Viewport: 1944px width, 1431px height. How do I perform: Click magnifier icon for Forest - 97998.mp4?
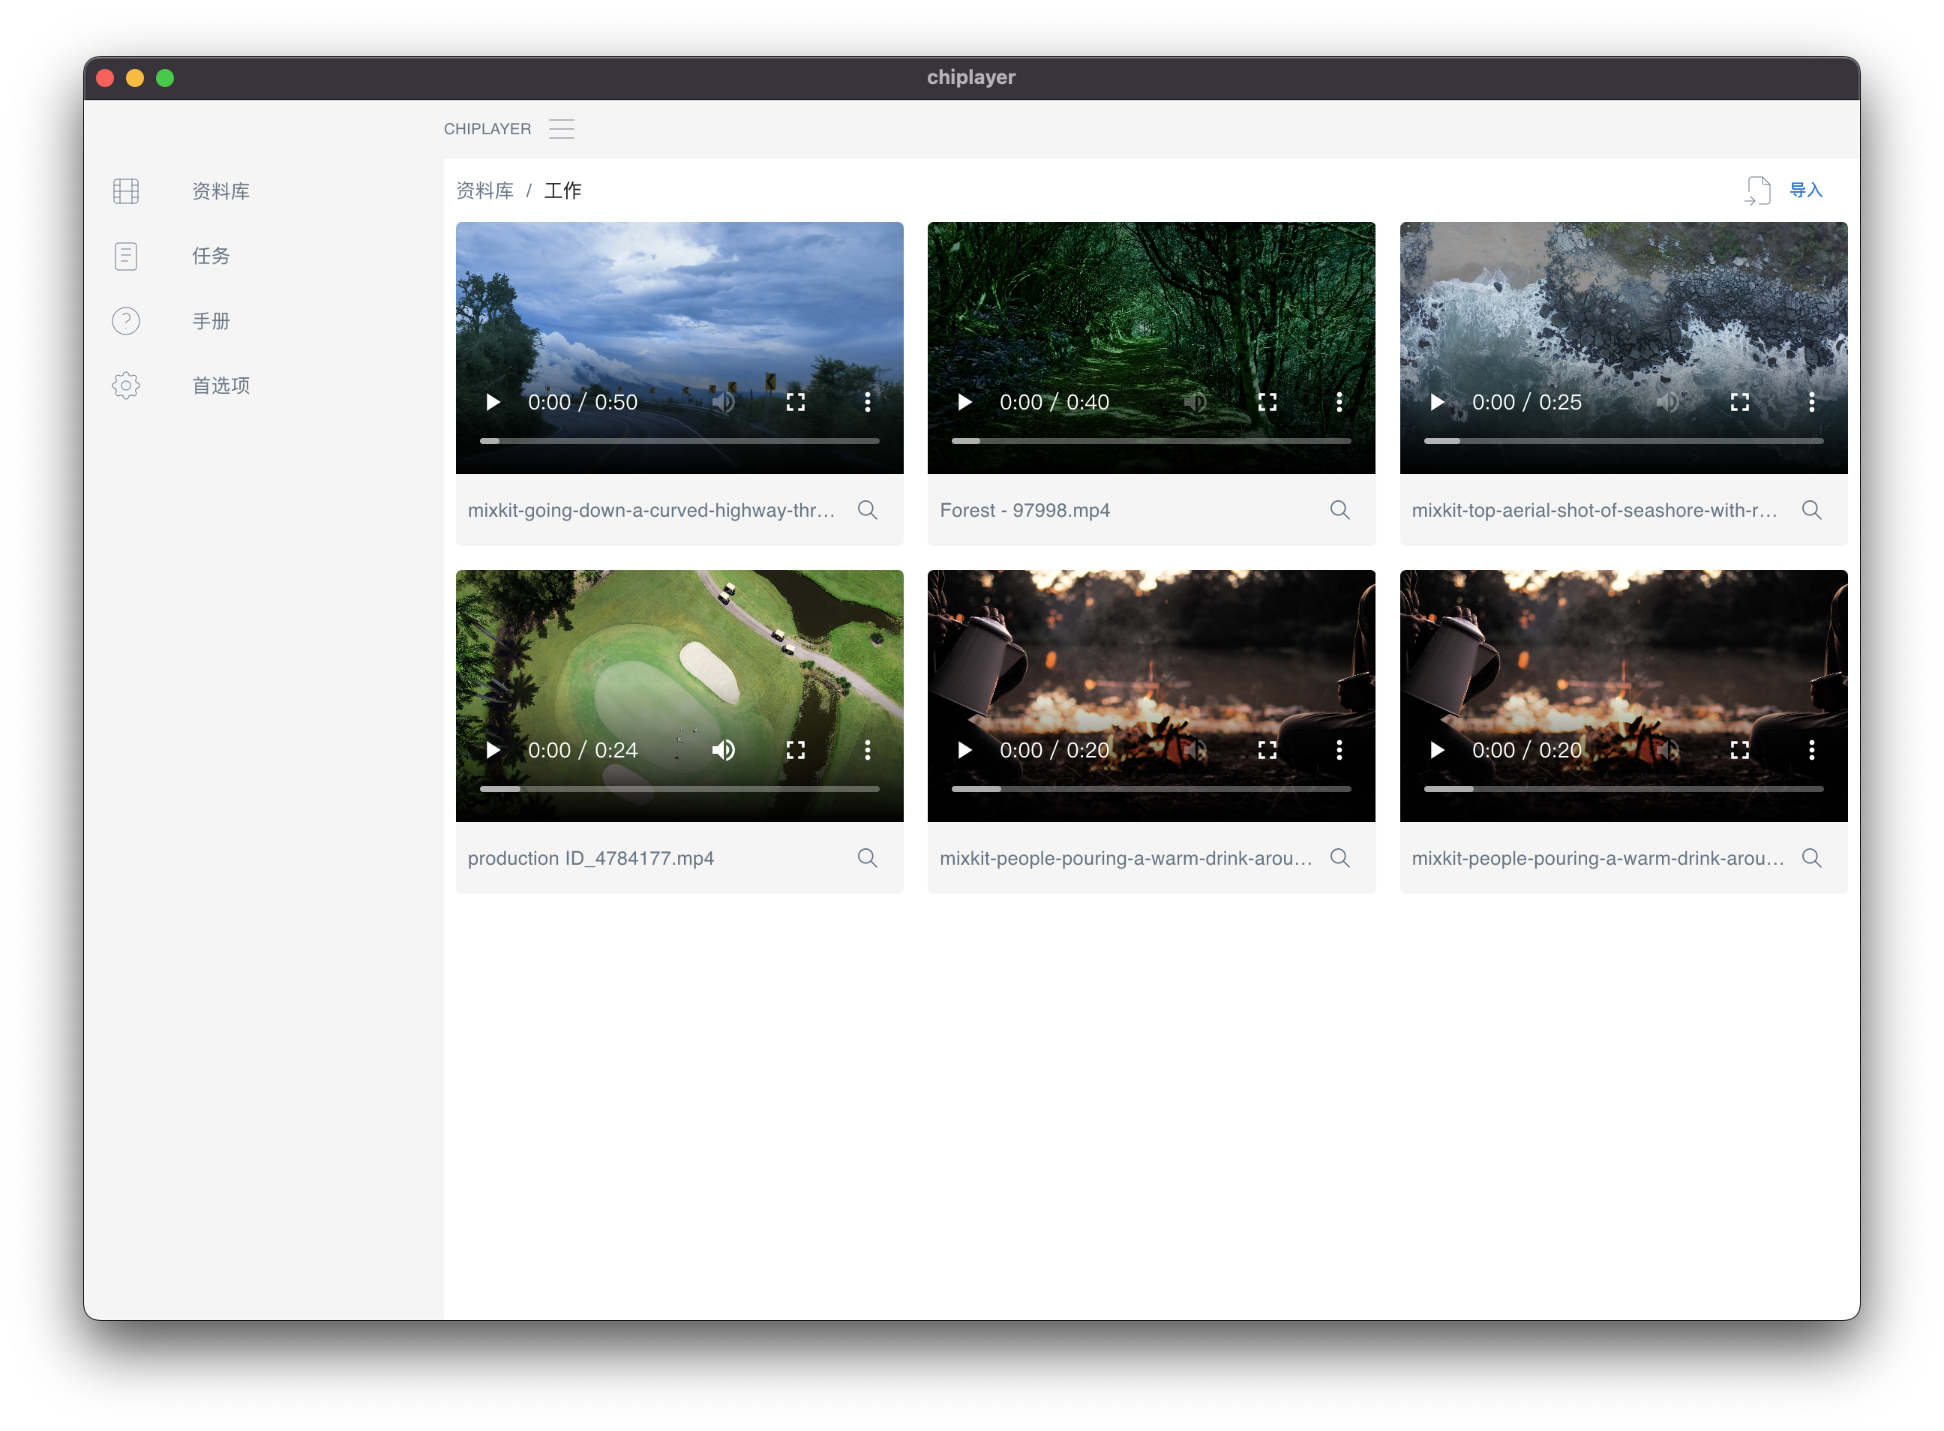tap(1339, 510)
